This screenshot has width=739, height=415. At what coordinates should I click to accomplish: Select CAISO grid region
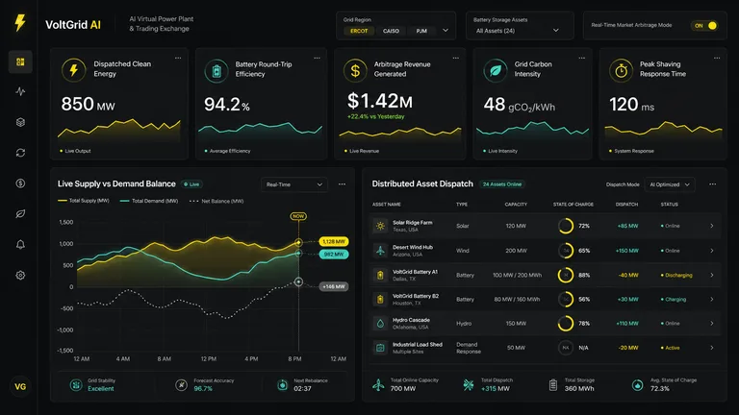tap(391, 31)
